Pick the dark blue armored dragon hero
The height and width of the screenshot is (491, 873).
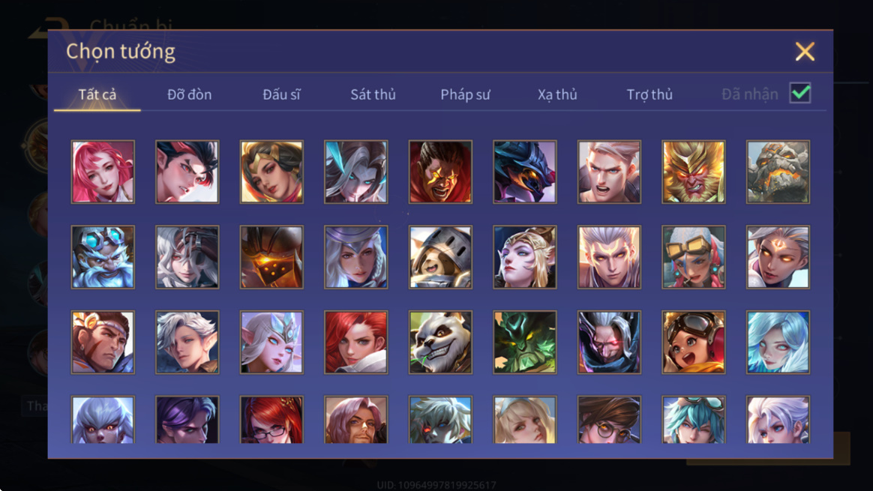[x=524, y=172]
